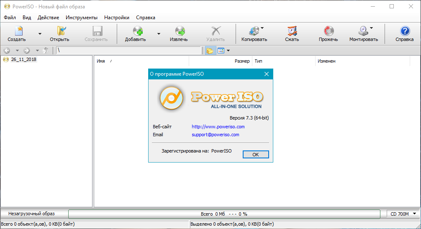Click the Копировать (Copy) disc icon

coord(254,31)
